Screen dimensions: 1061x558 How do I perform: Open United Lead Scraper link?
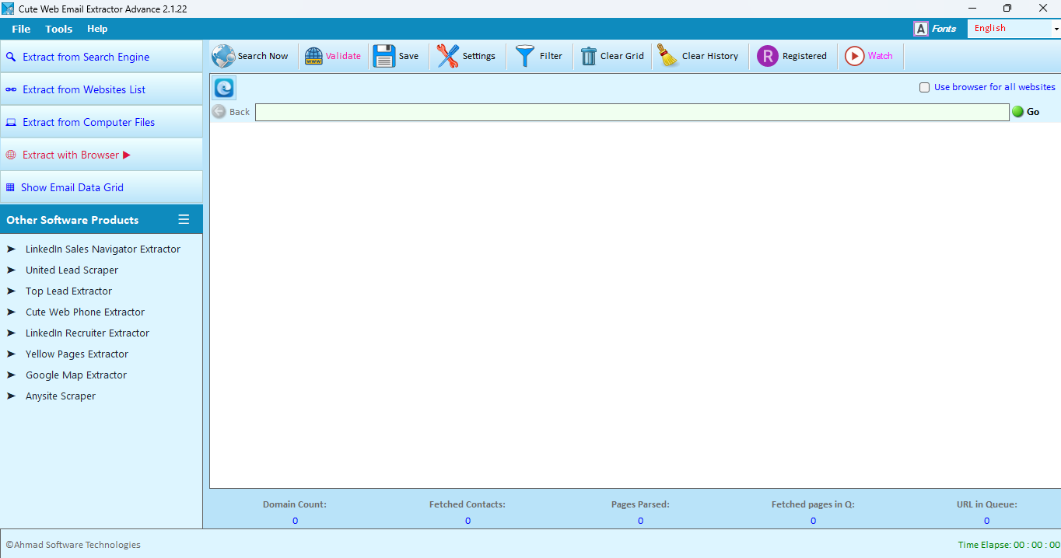(72, 270)
